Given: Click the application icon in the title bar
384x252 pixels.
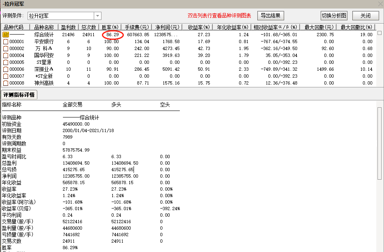Looking at the screenshot, I should point(3,3).
